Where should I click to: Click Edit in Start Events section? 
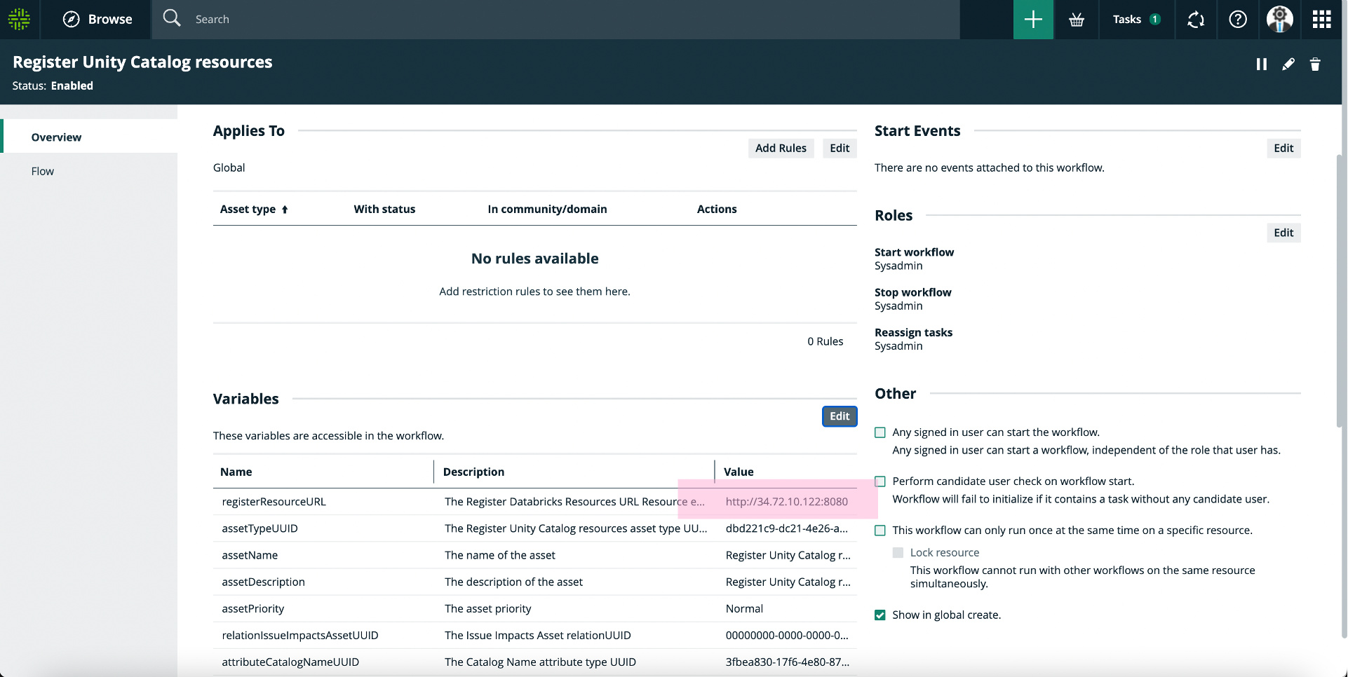tap(1283, 148)
